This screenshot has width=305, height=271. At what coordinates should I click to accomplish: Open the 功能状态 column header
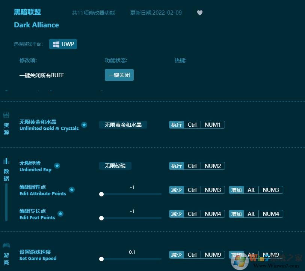coord(115,60)
